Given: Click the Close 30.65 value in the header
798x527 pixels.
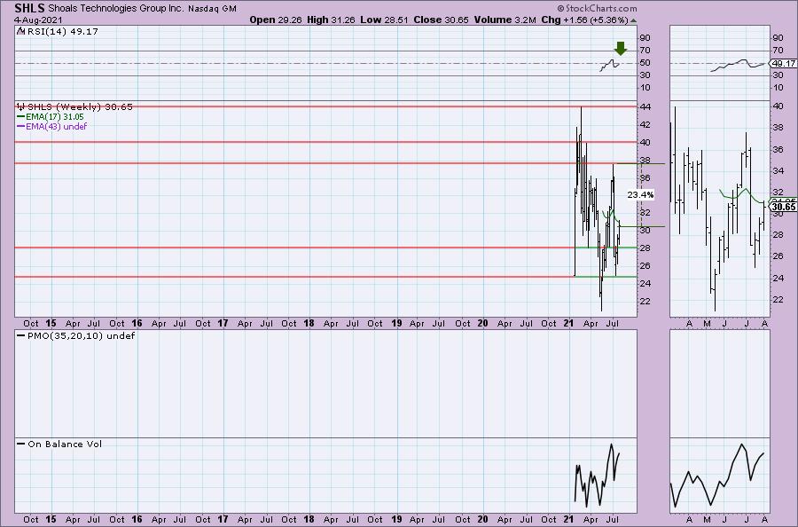Looking at the screenshot, I should click(x=442, y=20).
